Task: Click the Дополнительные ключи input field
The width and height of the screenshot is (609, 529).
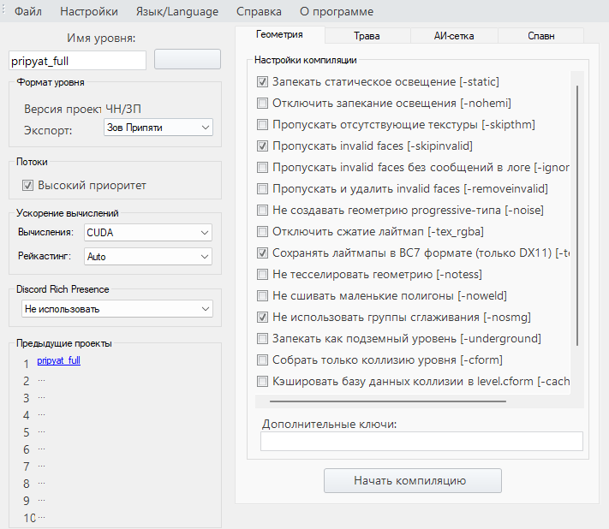Action: click(421, 442)
